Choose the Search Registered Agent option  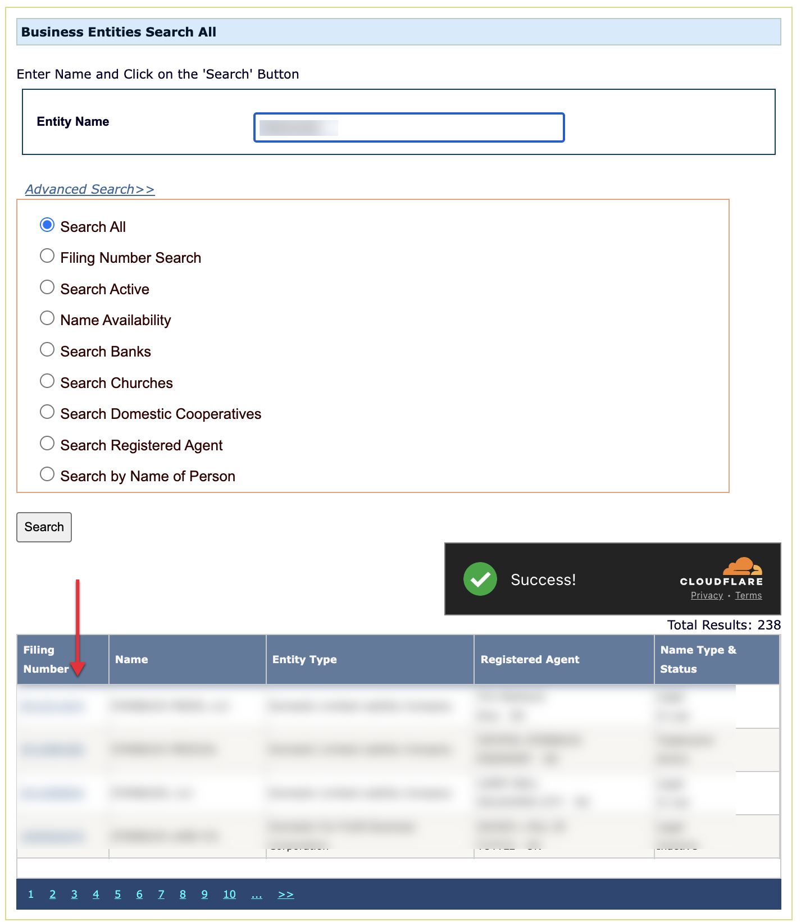tap(47, 444)
